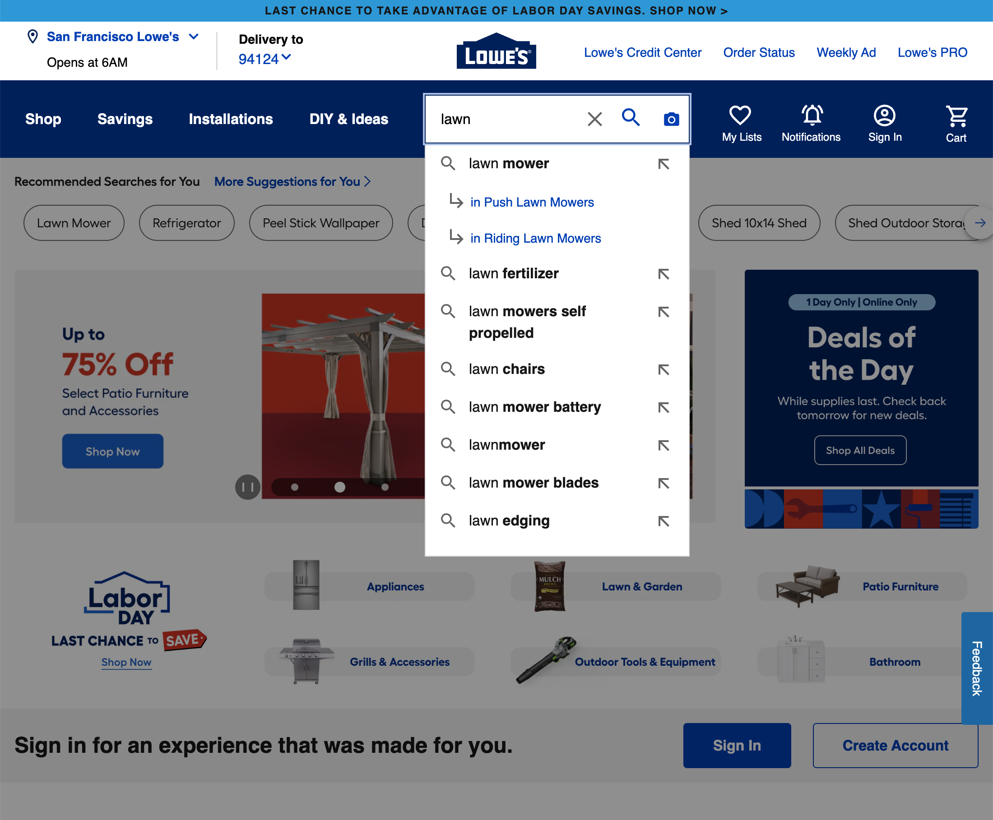
Task: Clear the search field using the X icon
Action: 594,119
